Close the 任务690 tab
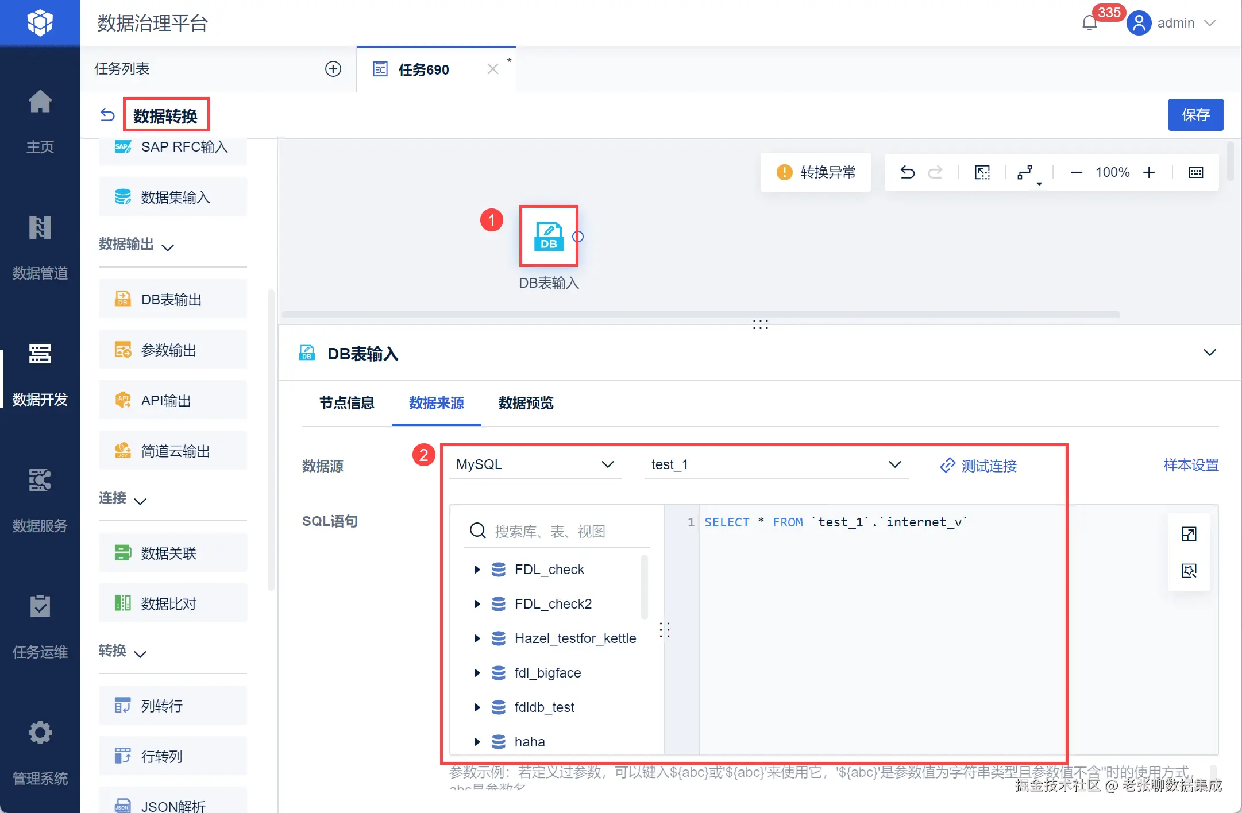This screenshot has width=1242, height=813. point(492,69)
